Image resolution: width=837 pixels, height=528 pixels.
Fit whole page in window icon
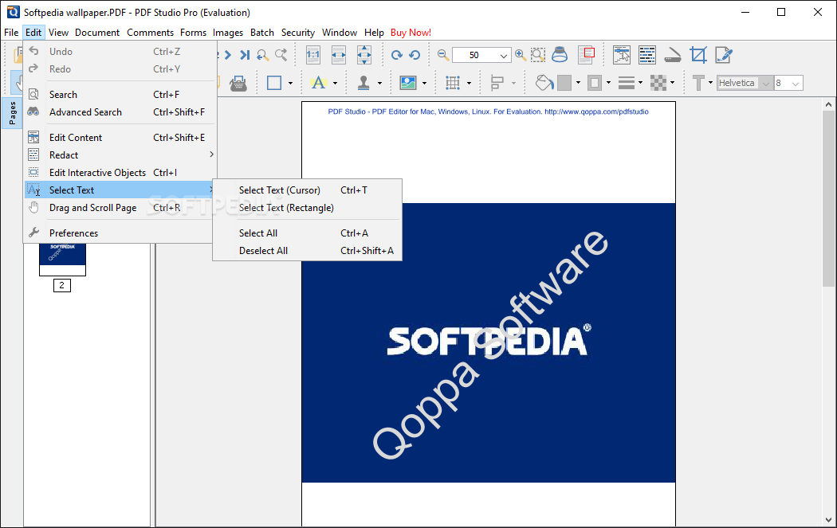coord(364,55)
